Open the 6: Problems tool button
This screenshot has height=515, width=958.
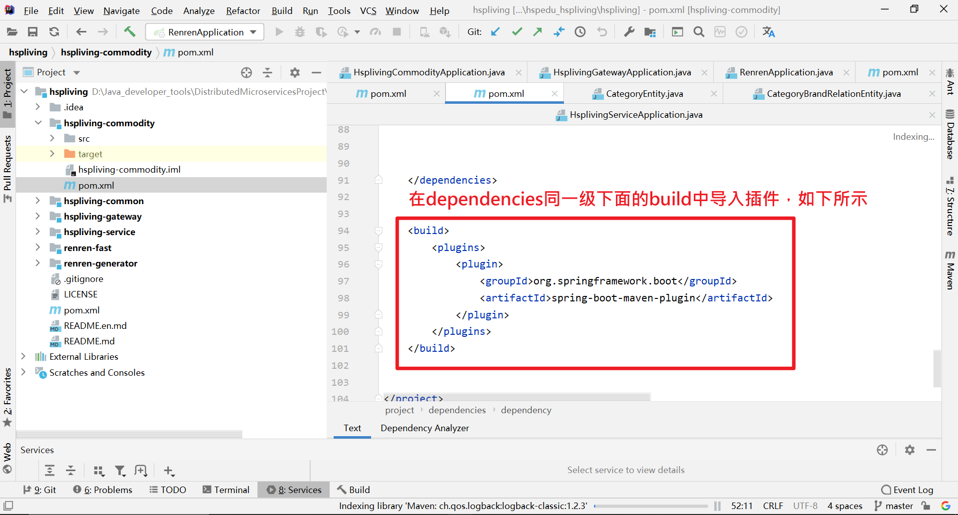click(102, 490)
